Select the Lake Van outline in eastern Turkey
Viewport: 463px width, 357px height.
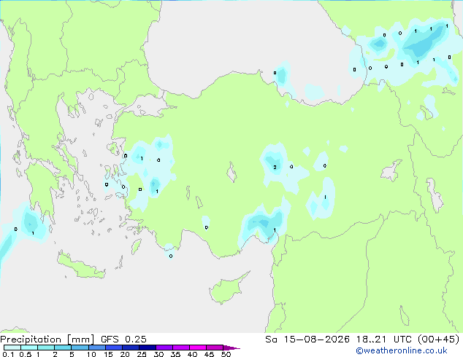pos(391,170)
